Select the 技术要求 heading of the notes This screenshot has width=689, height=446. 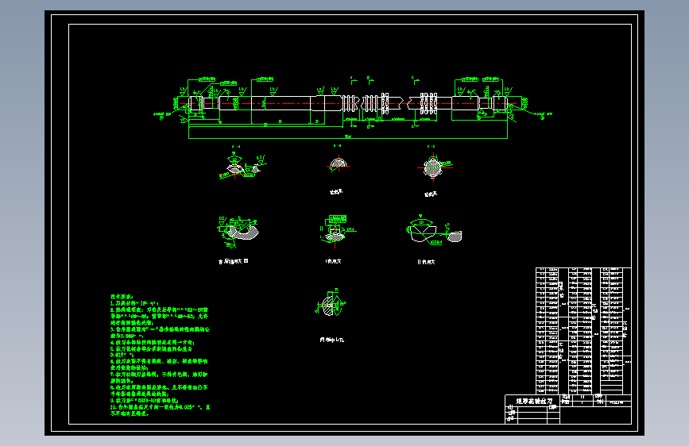tap(122, 297)
